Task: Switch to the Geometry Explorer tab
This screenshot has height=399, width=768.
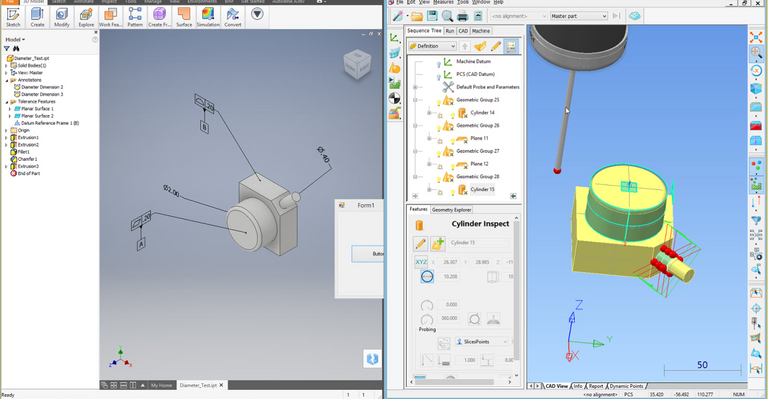Action: coord(451,209)
